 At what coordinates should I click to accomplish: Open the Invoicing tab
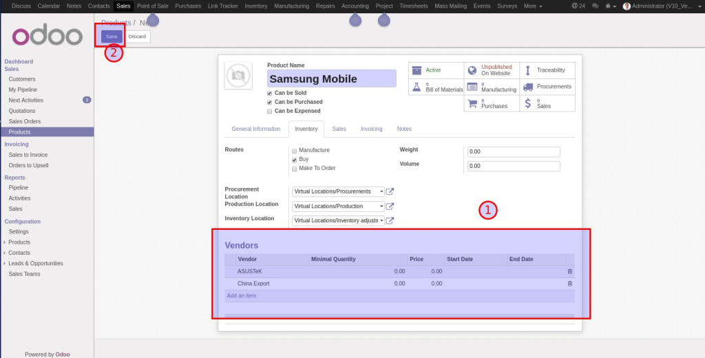point(372,129)
